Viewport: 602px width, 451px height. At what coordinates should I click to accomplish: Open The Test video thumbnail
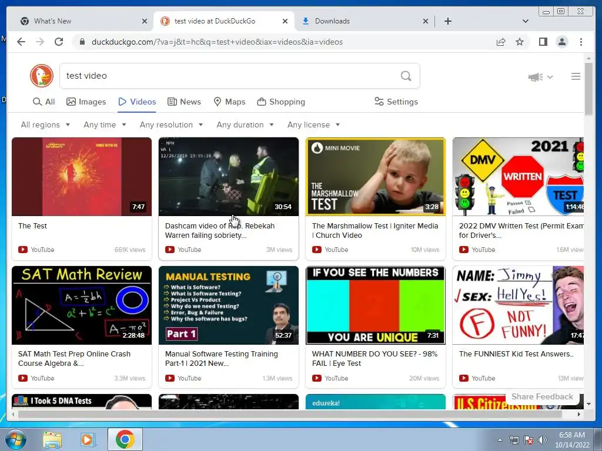coord(82,177)
